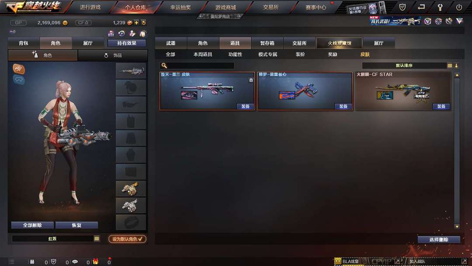Delete the 毁灭-墨兰 skin via trash icon
Viewport: 472px width, 266px height.
coord(251,80)
